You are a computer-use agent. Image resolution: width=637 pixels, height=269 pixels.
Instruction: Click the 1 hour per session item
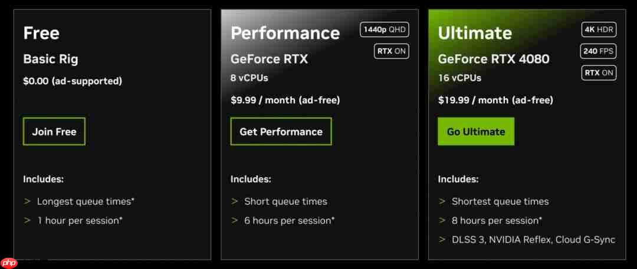[x=80, y=221]
